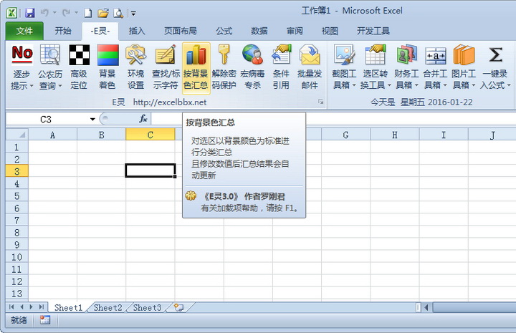Viewport: 516px width, 333px height.
Task: Open 公农历查询 calendar lookup tool
Action: point(50,54)
